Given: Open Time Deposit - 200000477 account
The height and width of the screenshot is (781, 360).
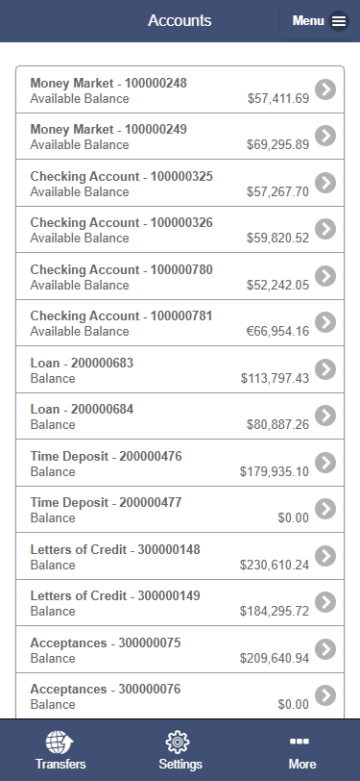Looking at the screenshot, I should (180, 510).
